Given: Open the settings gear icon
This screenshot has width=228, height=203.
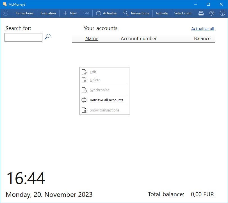Looking at the screenshot, I should [x=212, y=13].
